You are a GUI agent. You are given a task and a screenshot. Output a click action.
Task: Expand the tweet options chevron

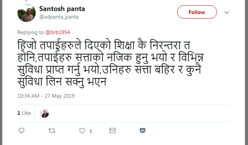point(227,12)
